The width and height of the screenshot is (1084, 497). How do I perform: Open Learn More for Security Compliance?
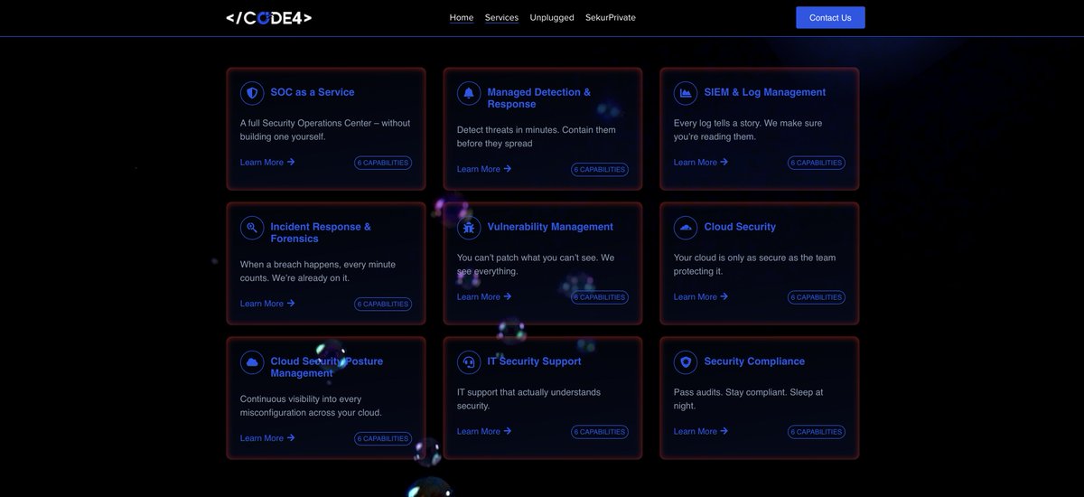701,432
